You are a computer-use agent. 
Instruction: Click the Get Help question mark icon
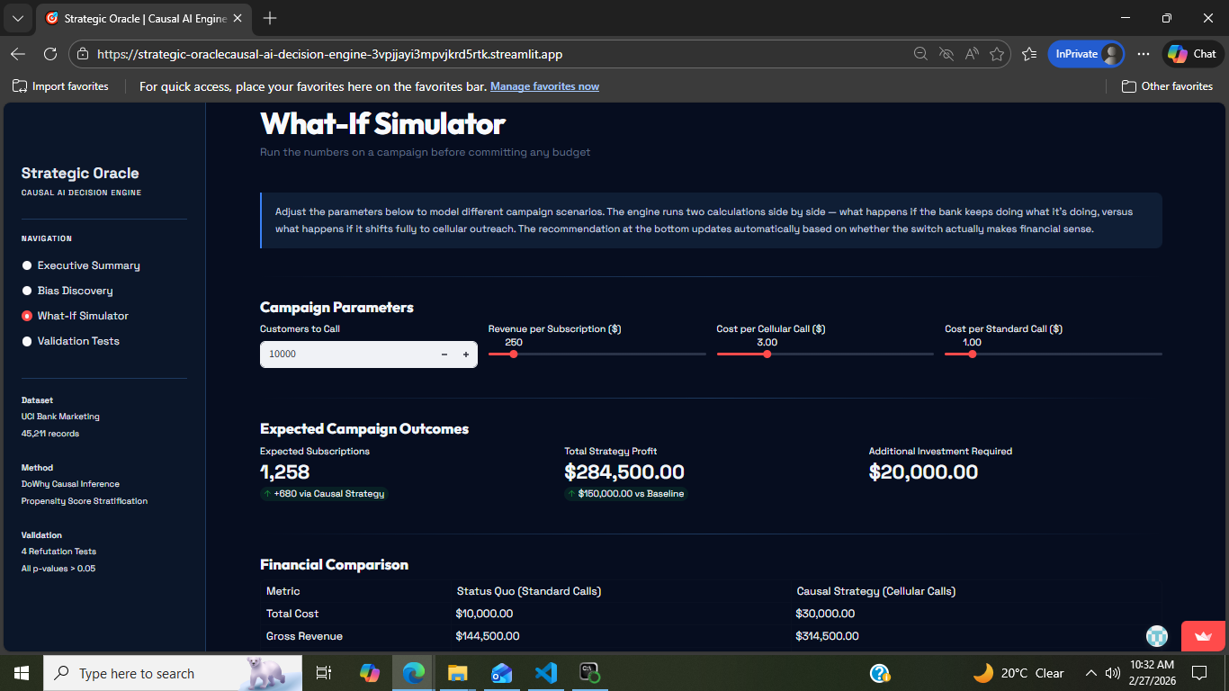(880, 673)
